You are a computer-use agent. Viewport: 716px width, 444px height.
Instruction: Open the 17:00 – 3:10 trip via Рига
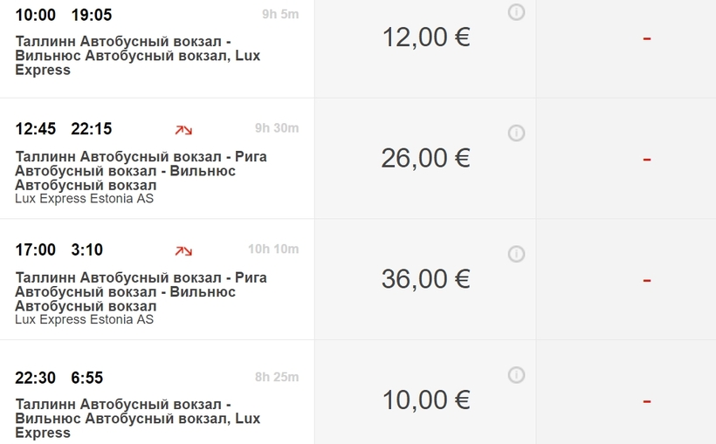[x=141, y=291]
